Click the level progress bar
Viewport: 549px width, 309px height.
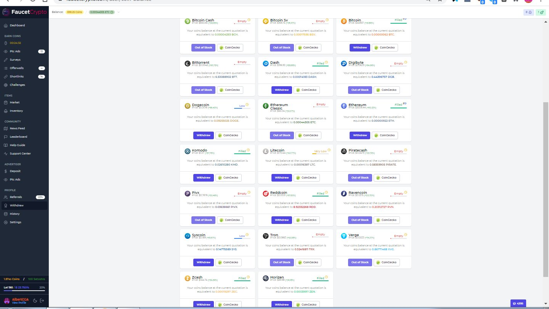pos(24,291)
